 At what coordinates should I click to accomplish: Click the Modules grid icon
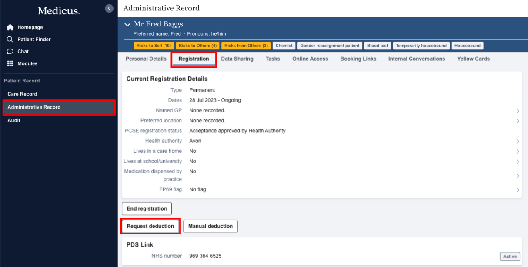pos(10,63)
